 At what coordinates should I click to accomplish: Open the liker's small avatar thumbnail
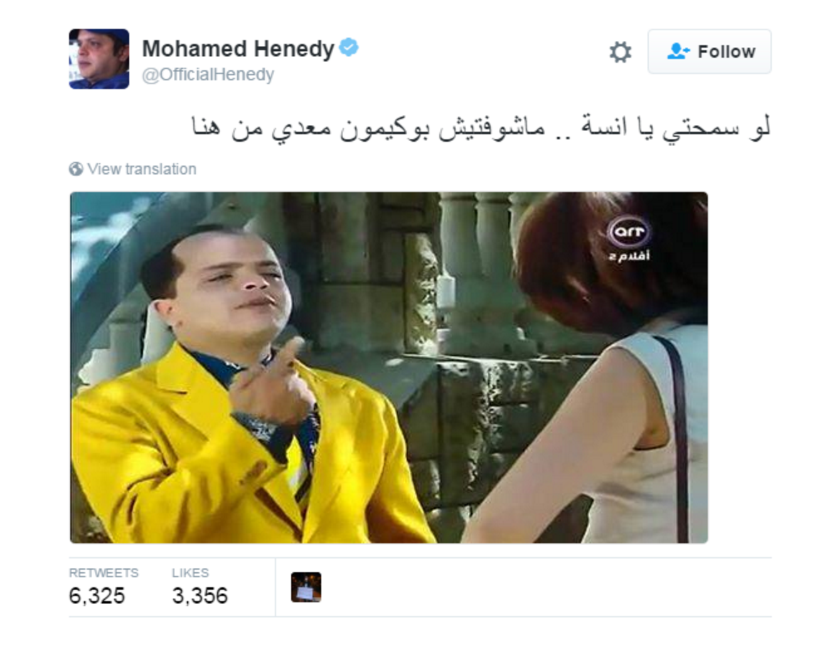306,587
